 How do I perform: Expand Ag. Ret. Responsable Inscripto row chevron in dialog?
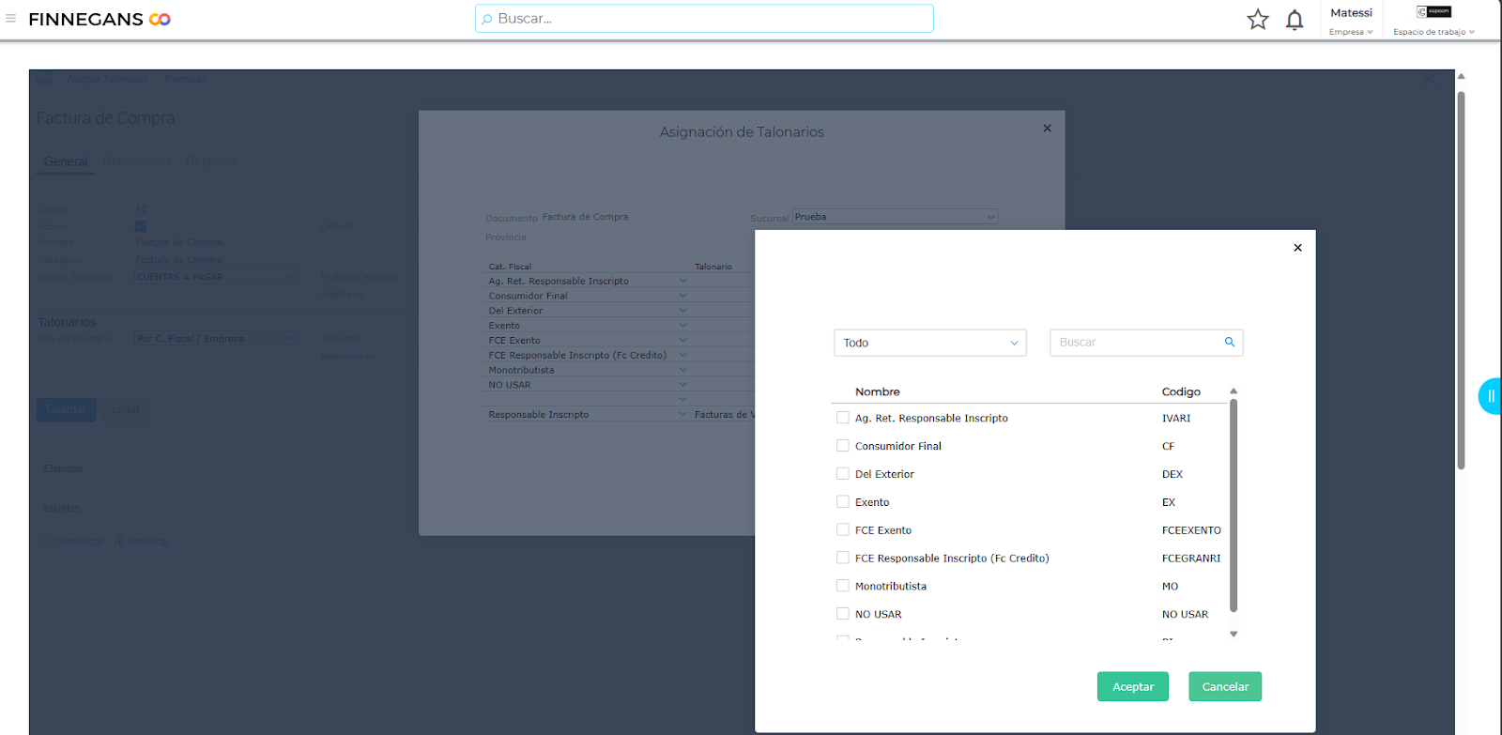pyautogui.click(x=682, y=281)
